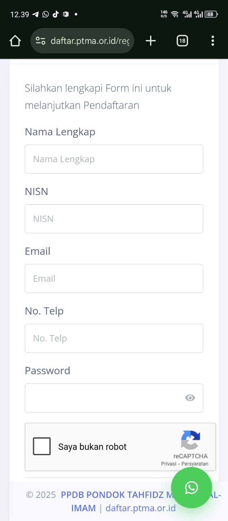Image resolution: width=228 pixels, height=521 pixels.
Task: Open site info icon in address bar
Action: [40, 41]
